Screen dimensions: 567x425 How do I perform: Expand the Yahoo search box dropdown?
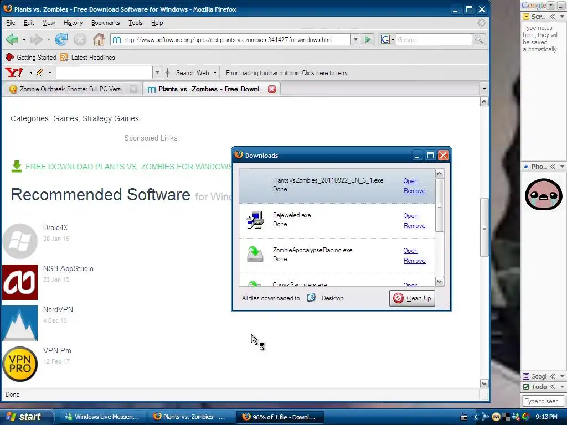click(157, 72)
